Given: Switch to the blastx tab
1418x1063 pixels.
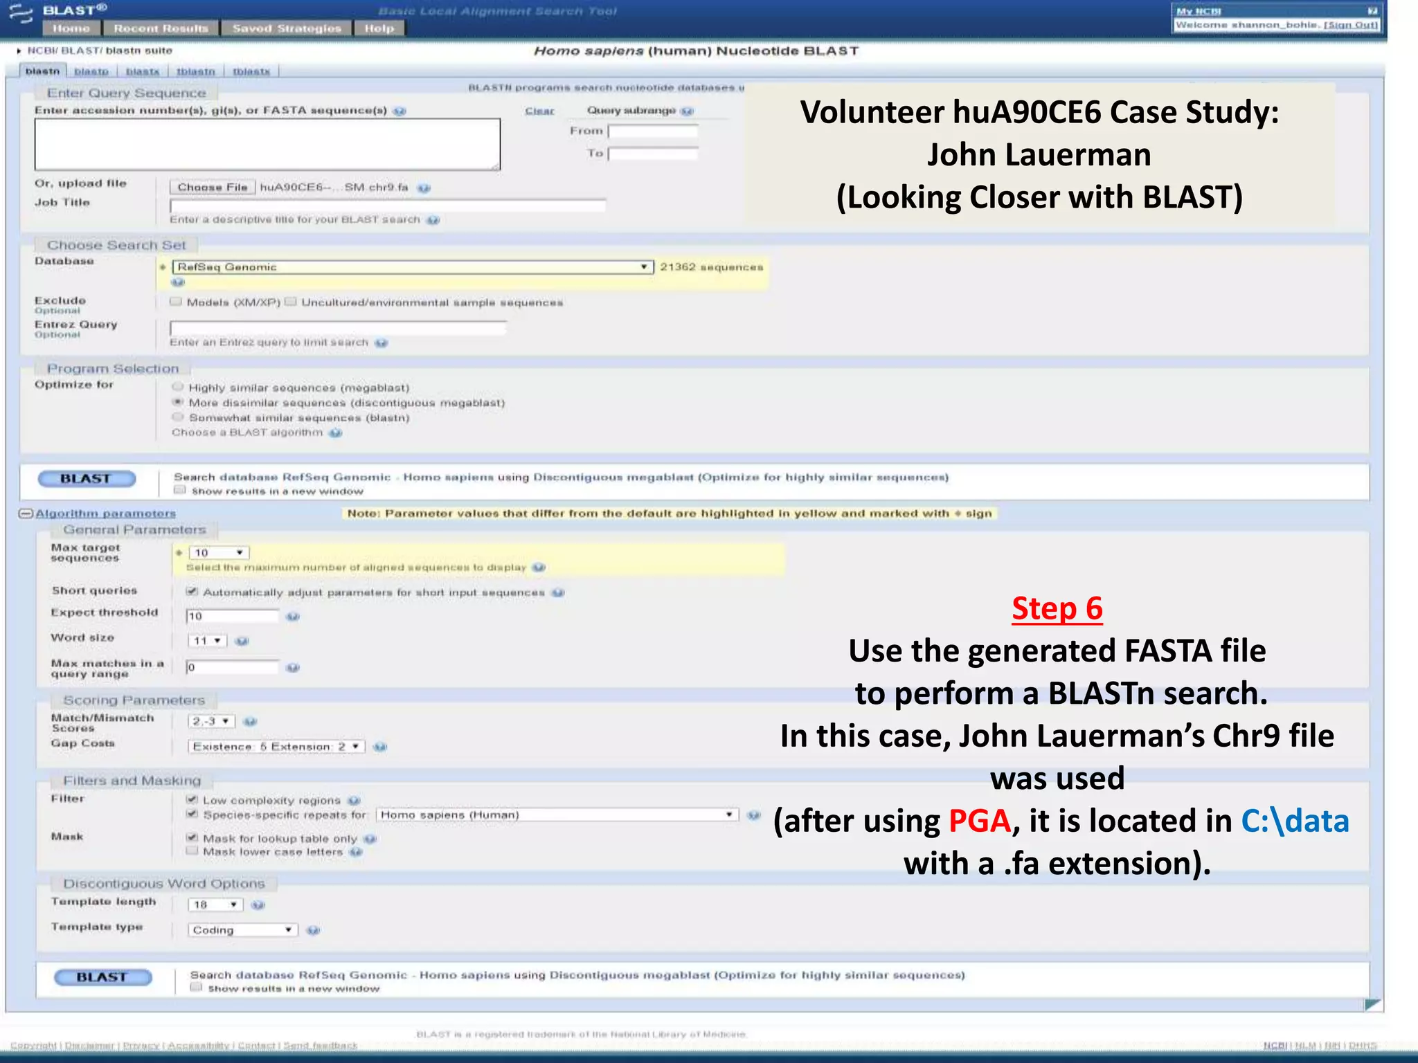Looking at the screenshot, I should (x=143, y=71).
